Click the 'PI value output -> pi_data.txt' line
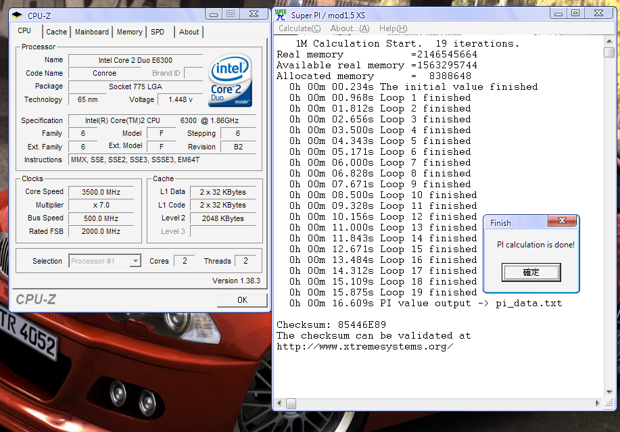This screenshot has height=432, width=620. pos(425,303)
